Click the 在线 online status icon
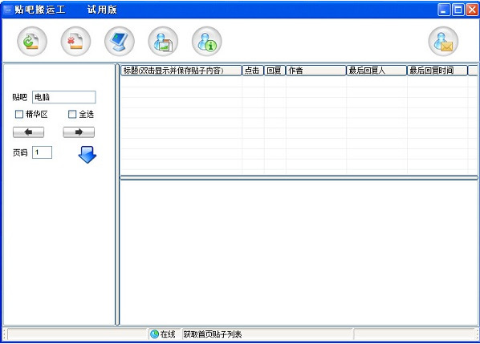The height and width of the screenshot is (344, 480). point(155,334)
